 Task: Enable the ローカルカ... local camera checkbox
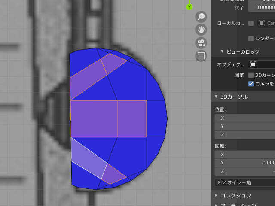click(251, 23)
